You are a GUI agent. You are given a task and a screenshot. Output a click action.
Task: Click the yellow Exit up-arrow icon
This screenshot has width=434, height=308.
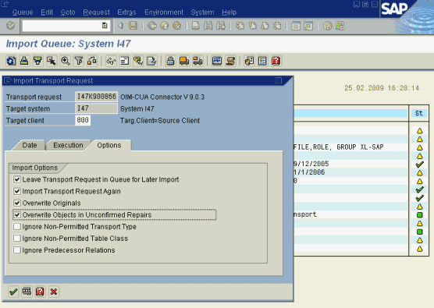tap(165, 26)
